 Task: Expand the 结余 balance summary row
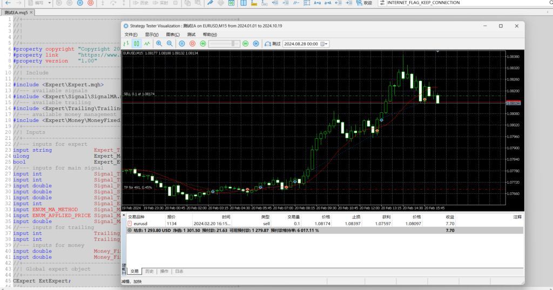coord(130,231)
